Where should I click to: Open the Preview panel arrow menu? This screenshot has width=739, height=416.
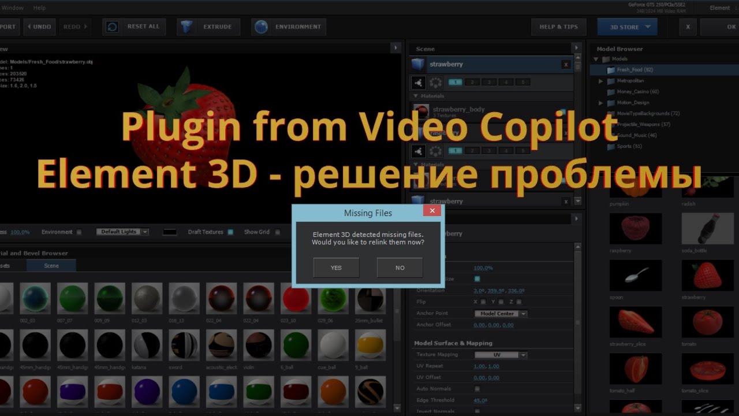pos(395,48)
